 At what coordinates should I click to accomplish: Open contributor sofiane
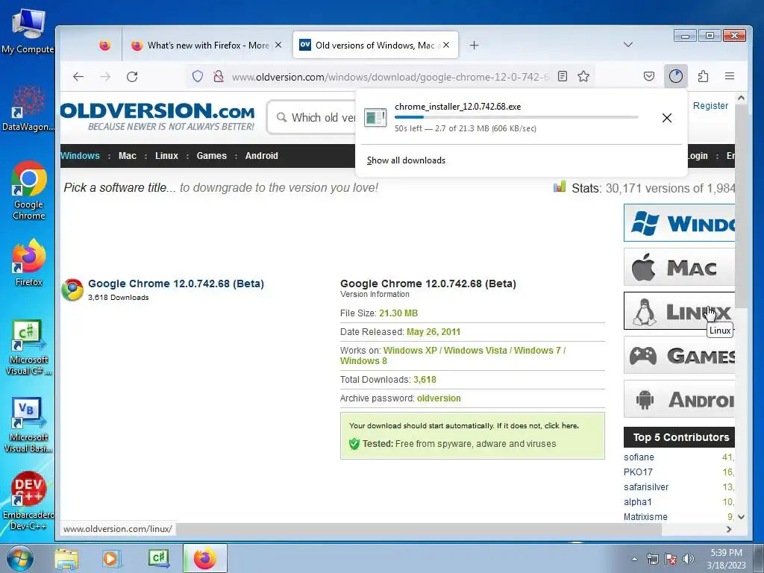[639, 457]
